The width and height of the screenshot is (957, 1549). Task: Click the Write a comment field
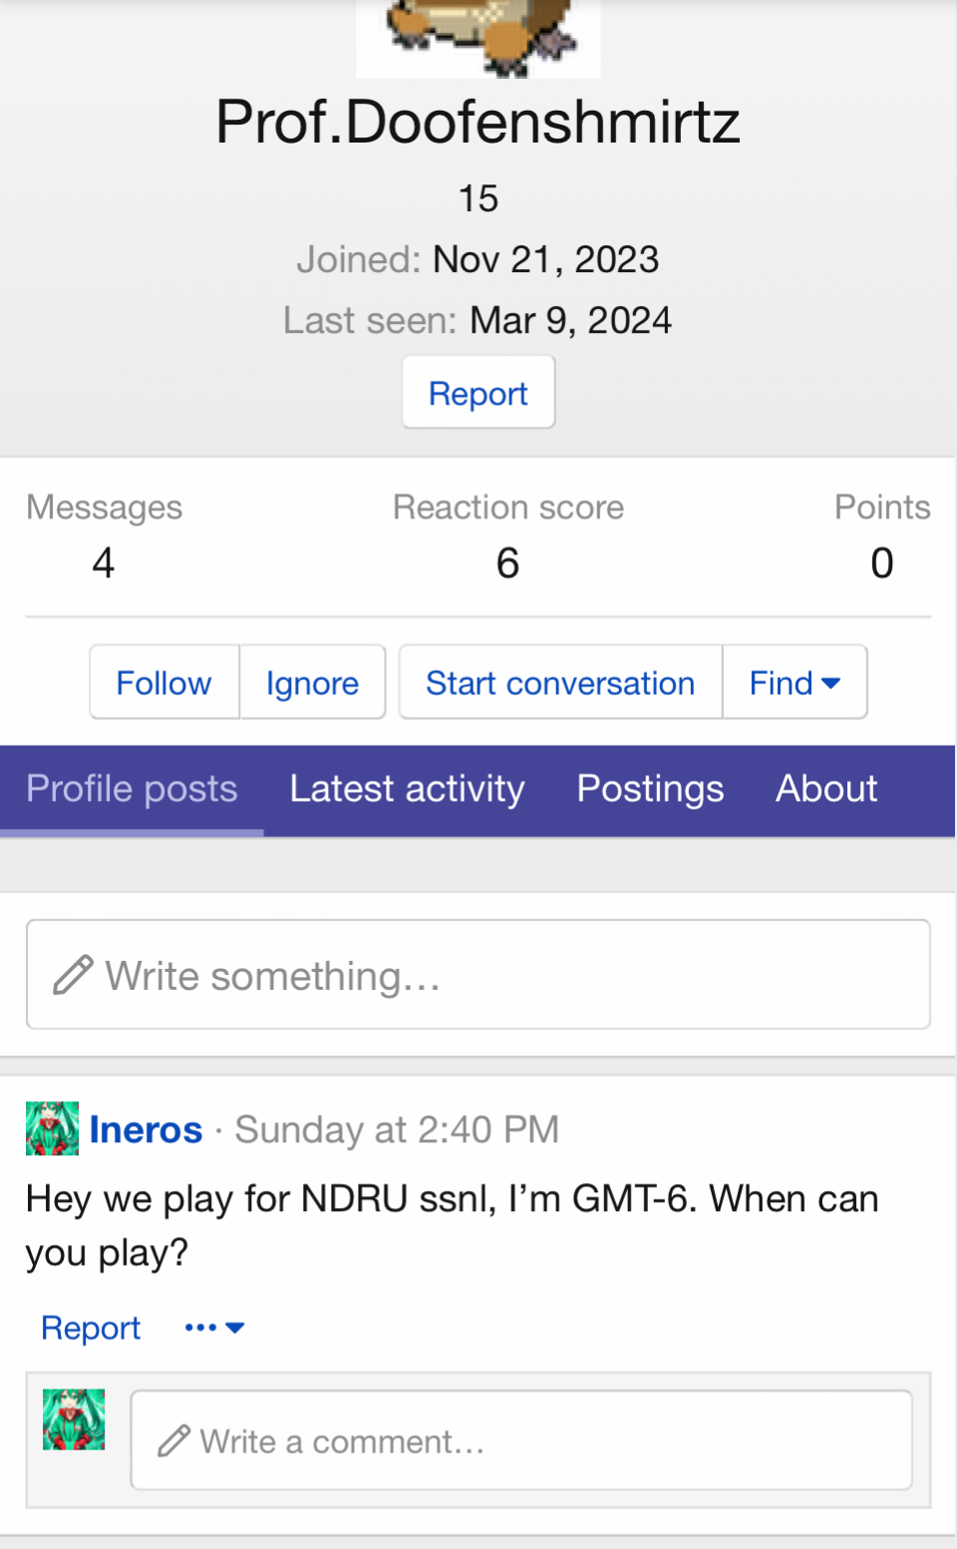(x=521, y=1440)
